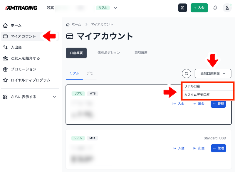The width and height of the screenshot is (235, 172).
Task: Open ご友人を紹介する in sidebar
Action: [25, 58]
